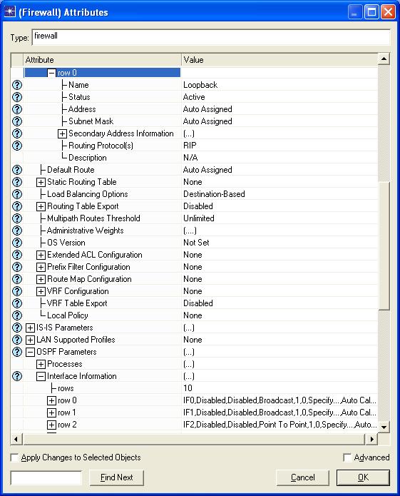Click horizontal scrollbar right arrow
The image size is (400, 496).
371,439
